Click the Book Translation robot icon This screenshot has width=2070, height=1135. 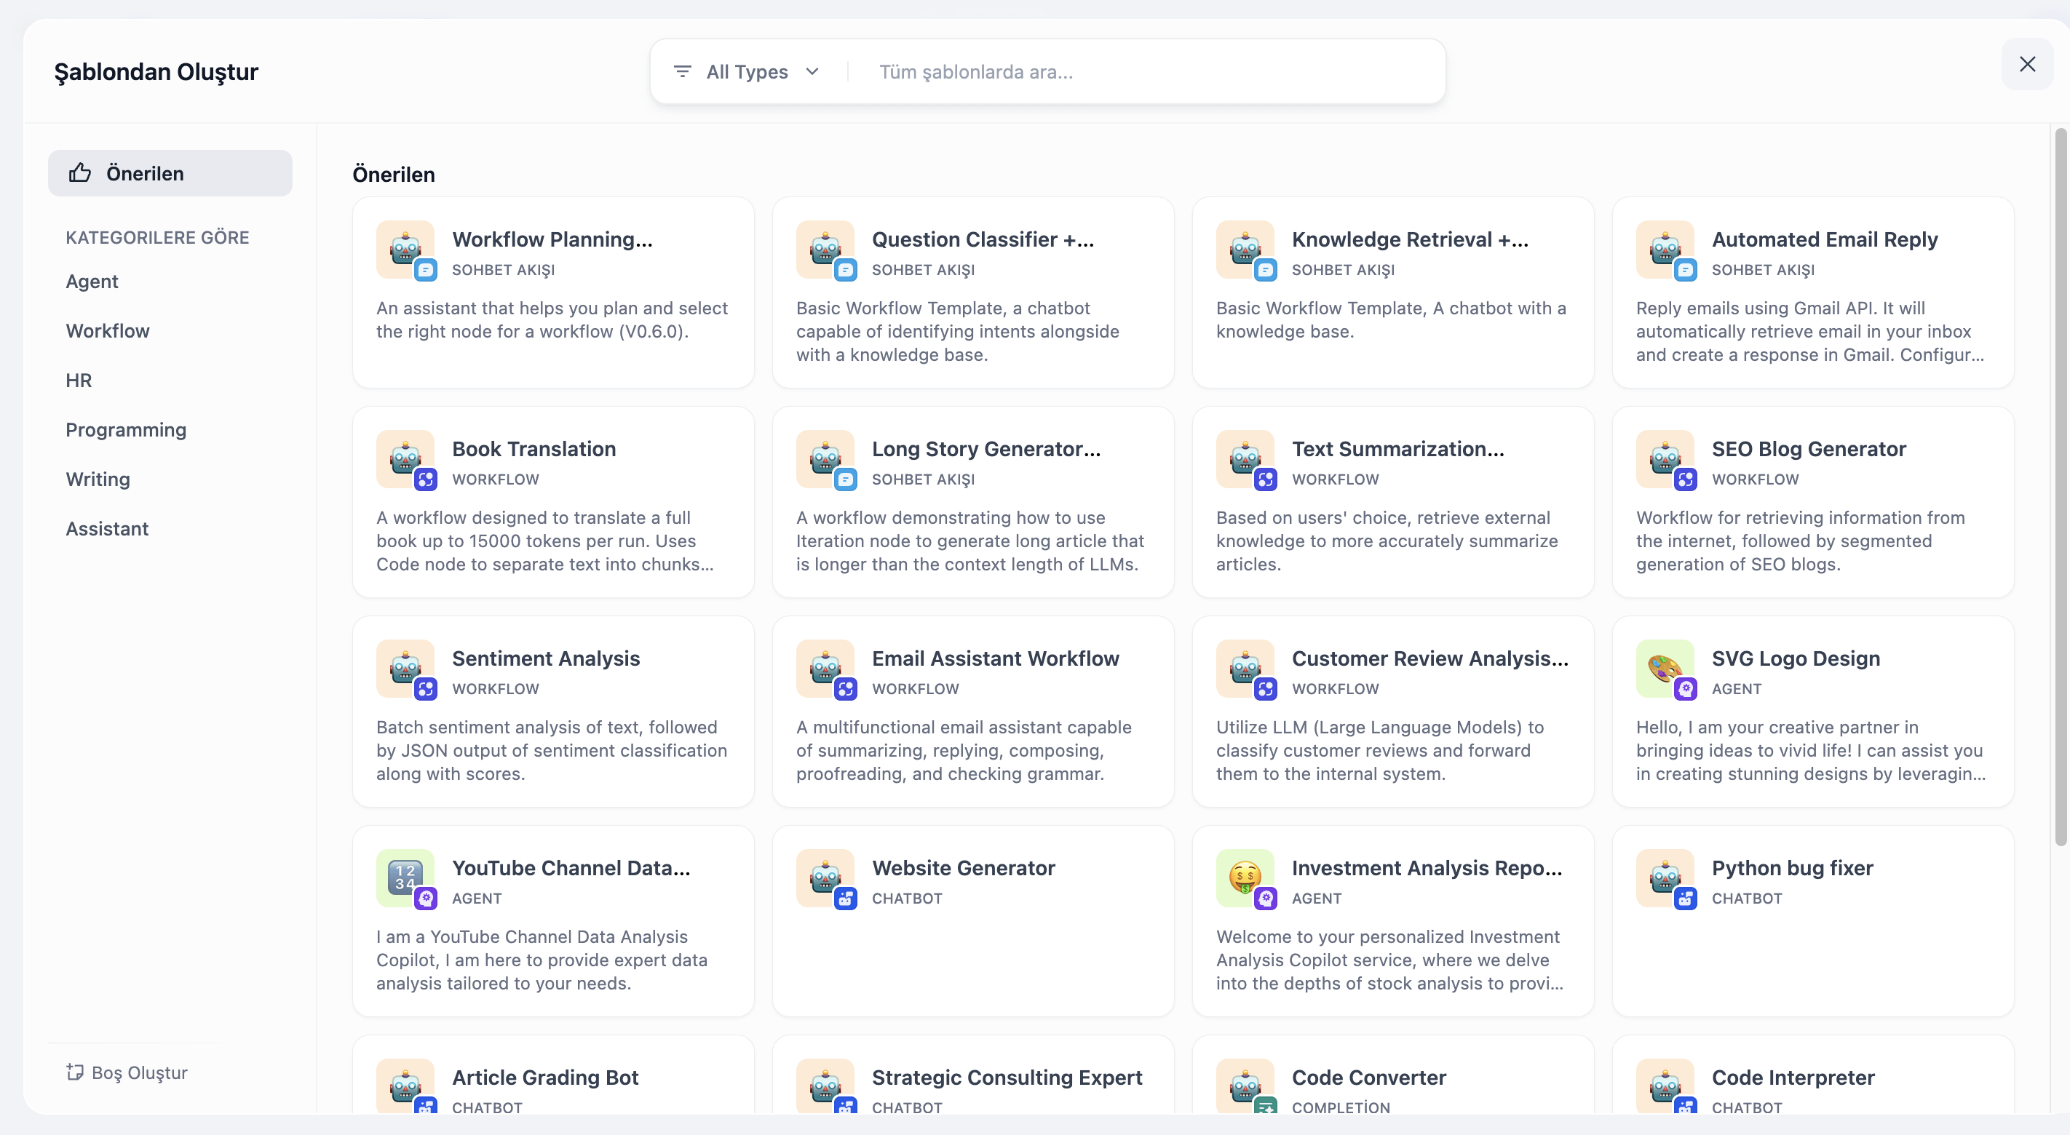point(405,460)
